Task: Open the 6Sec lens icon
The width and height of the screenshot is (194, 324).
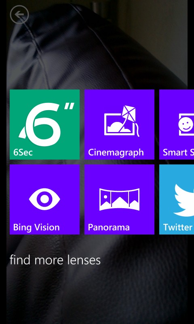Action: pyautogui.click(x=46, y=124)
